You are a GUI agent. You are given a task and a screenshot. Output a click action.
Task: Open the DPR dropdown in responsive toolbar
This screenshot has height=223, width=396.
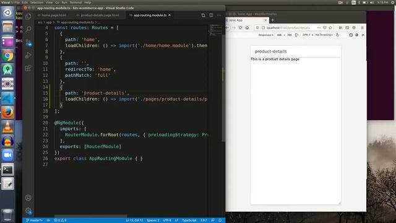click(308, 35)
